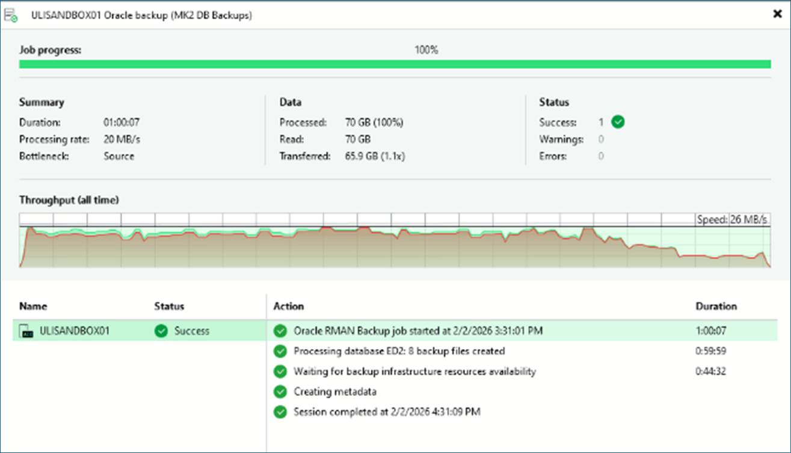The width and height of the screenshot is (791, 453).
Task: Click checkmark beside Processing database ED2
Action: point(280,351)
